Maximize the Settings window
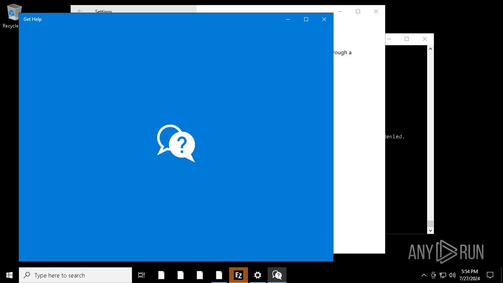503x283 pixels. [x=358, y=11]
